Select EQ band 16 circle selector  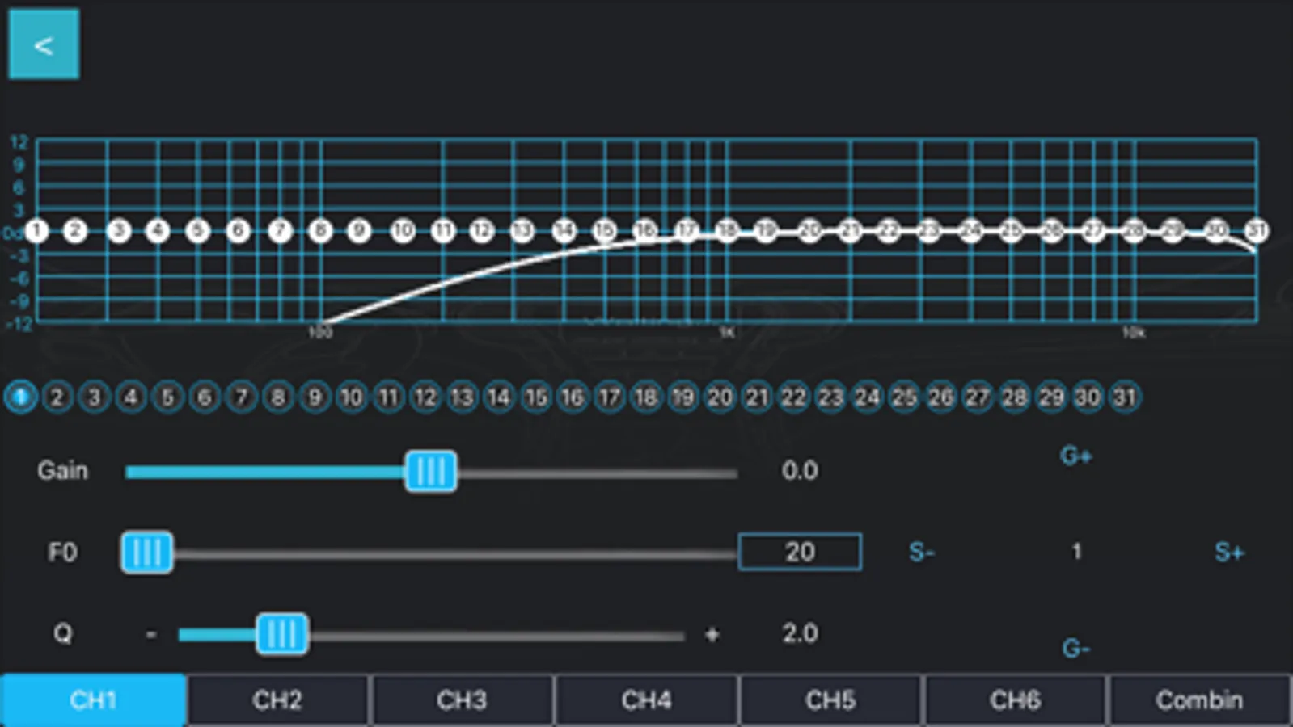pyautogui.click(x=573, y=397)
